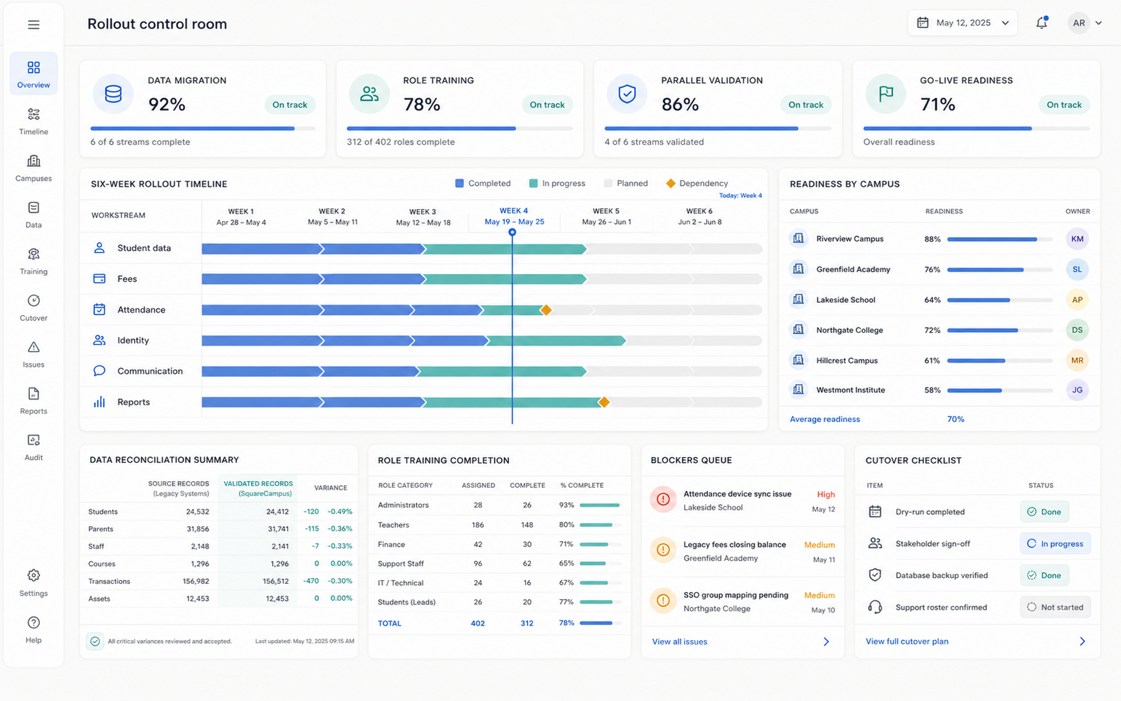Click the Parallel Validation shield icon

point(627,94)
